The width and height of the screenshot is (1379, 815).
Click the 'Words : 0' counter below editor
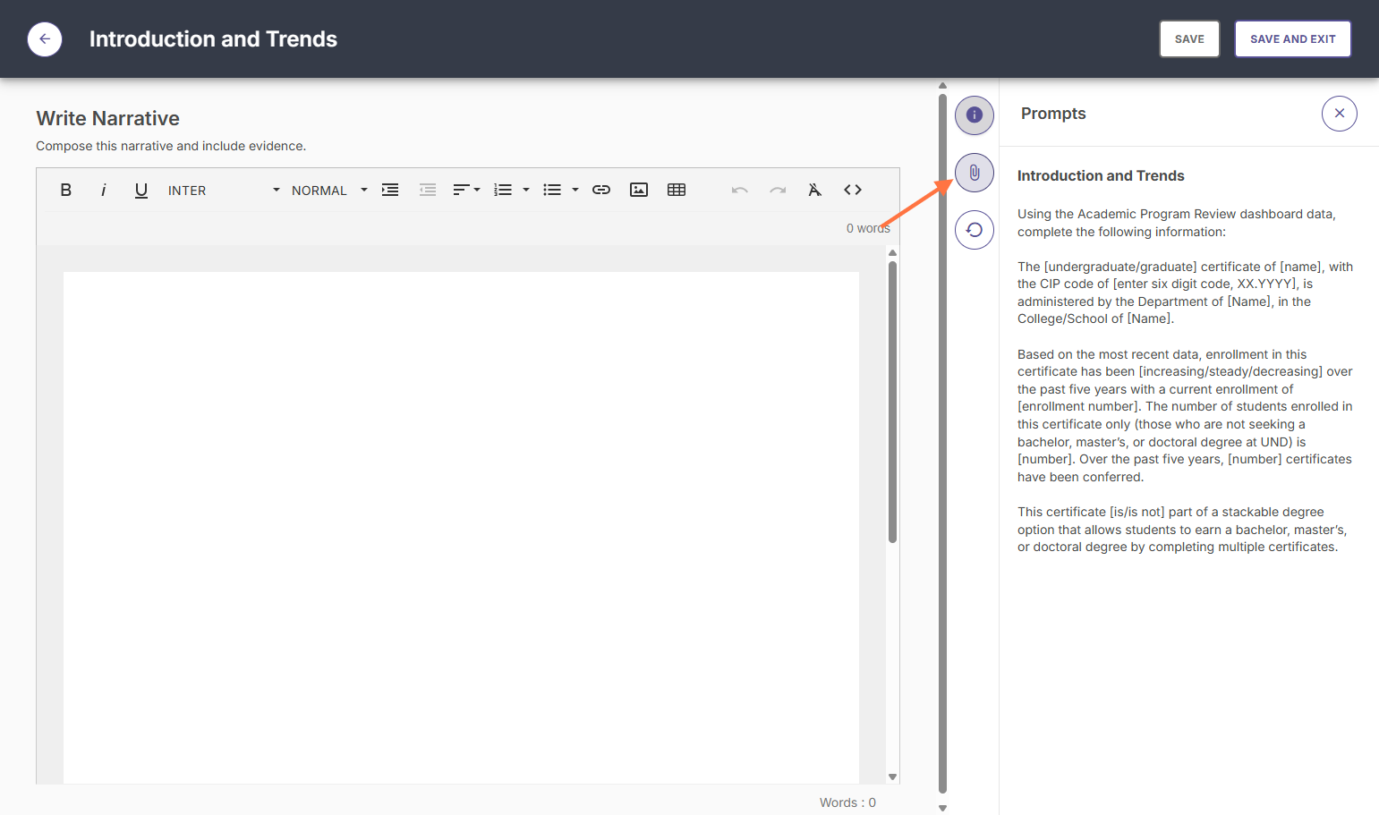(847, 802)
